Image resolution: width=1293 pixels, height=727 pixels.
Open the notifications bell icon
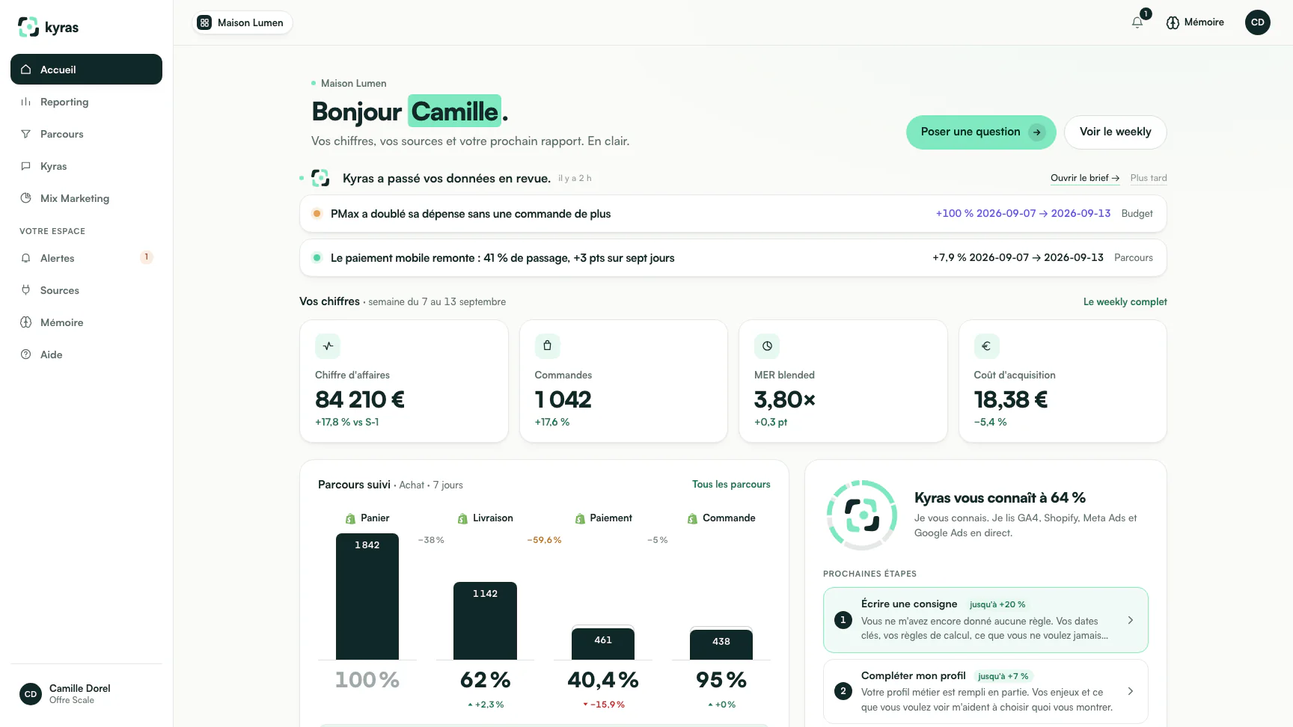click(1137, 22)
